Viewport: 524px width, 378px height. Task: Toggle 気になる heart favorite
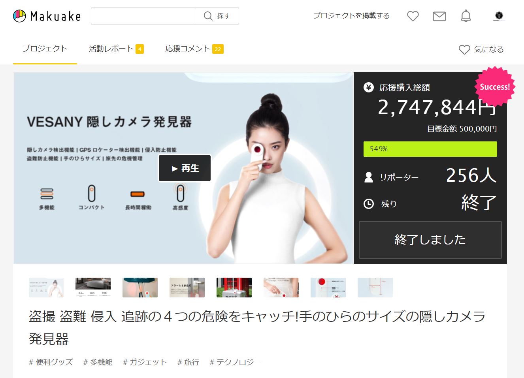coord(481,49)
